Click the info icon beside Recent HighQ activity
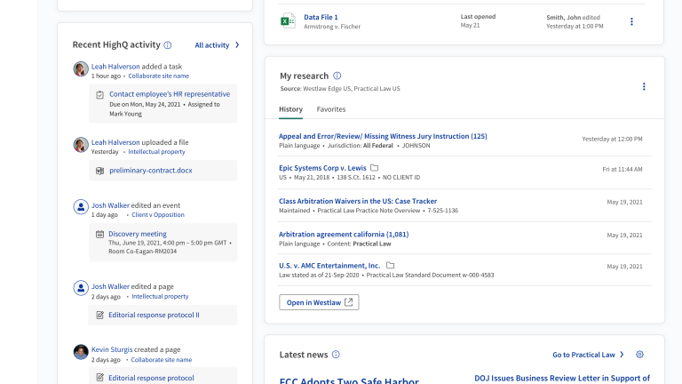The width and height of the screenshot is (682, 384). 168,44
